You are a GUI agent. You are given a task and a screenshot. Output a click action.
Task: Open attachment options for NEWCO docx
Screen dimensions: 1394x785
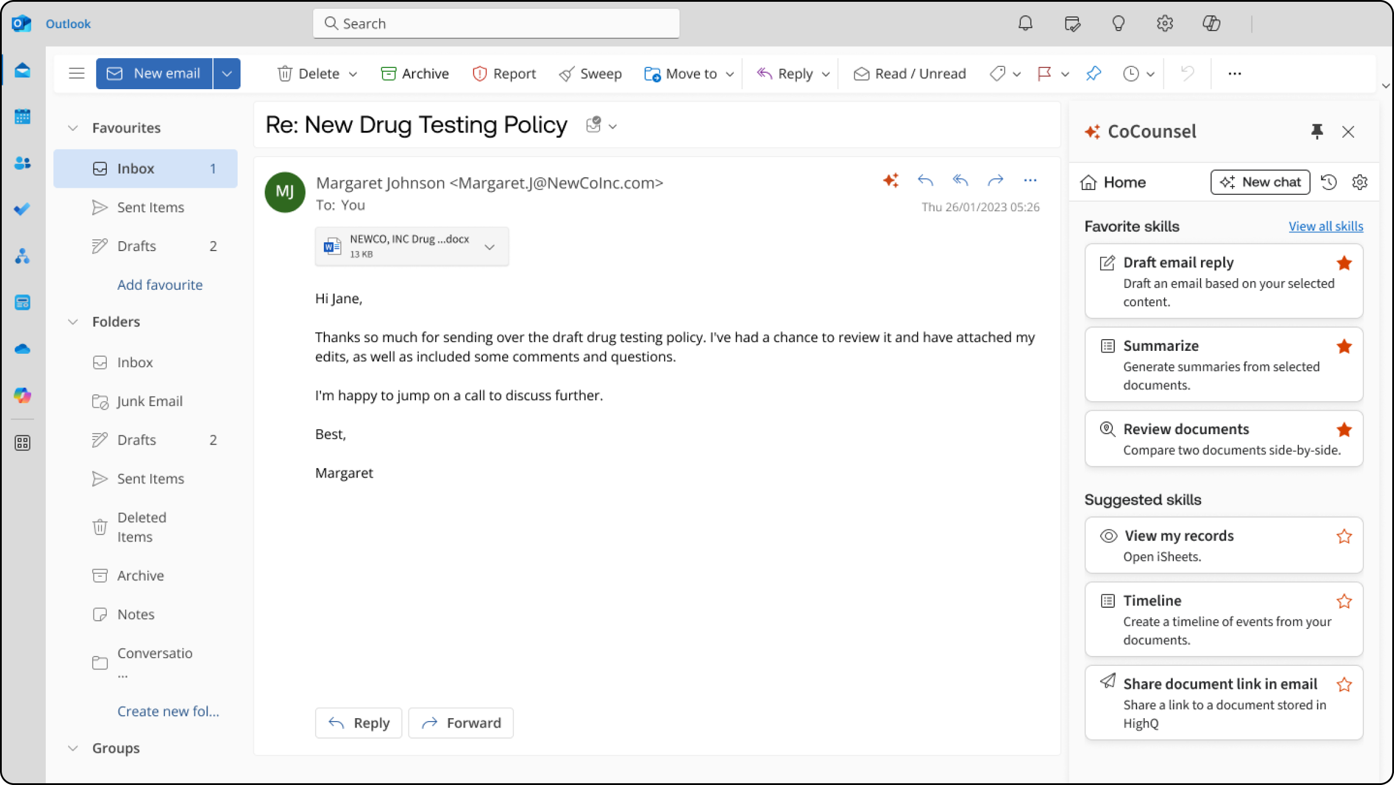489,247
